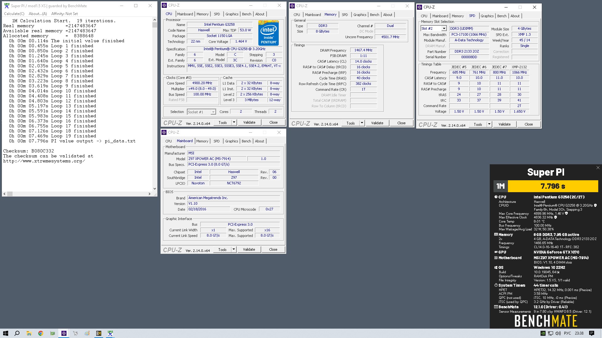Click the xtremesystems.org URL text
The width and height of the screenshot is (602, 338).
44,161
